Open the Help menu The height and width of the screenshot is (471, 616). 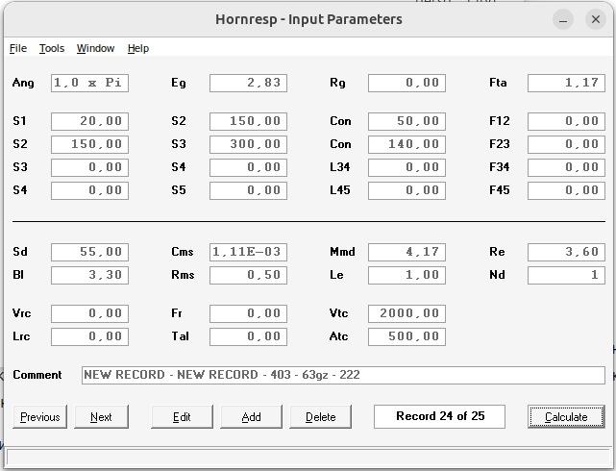coord(138,48)
